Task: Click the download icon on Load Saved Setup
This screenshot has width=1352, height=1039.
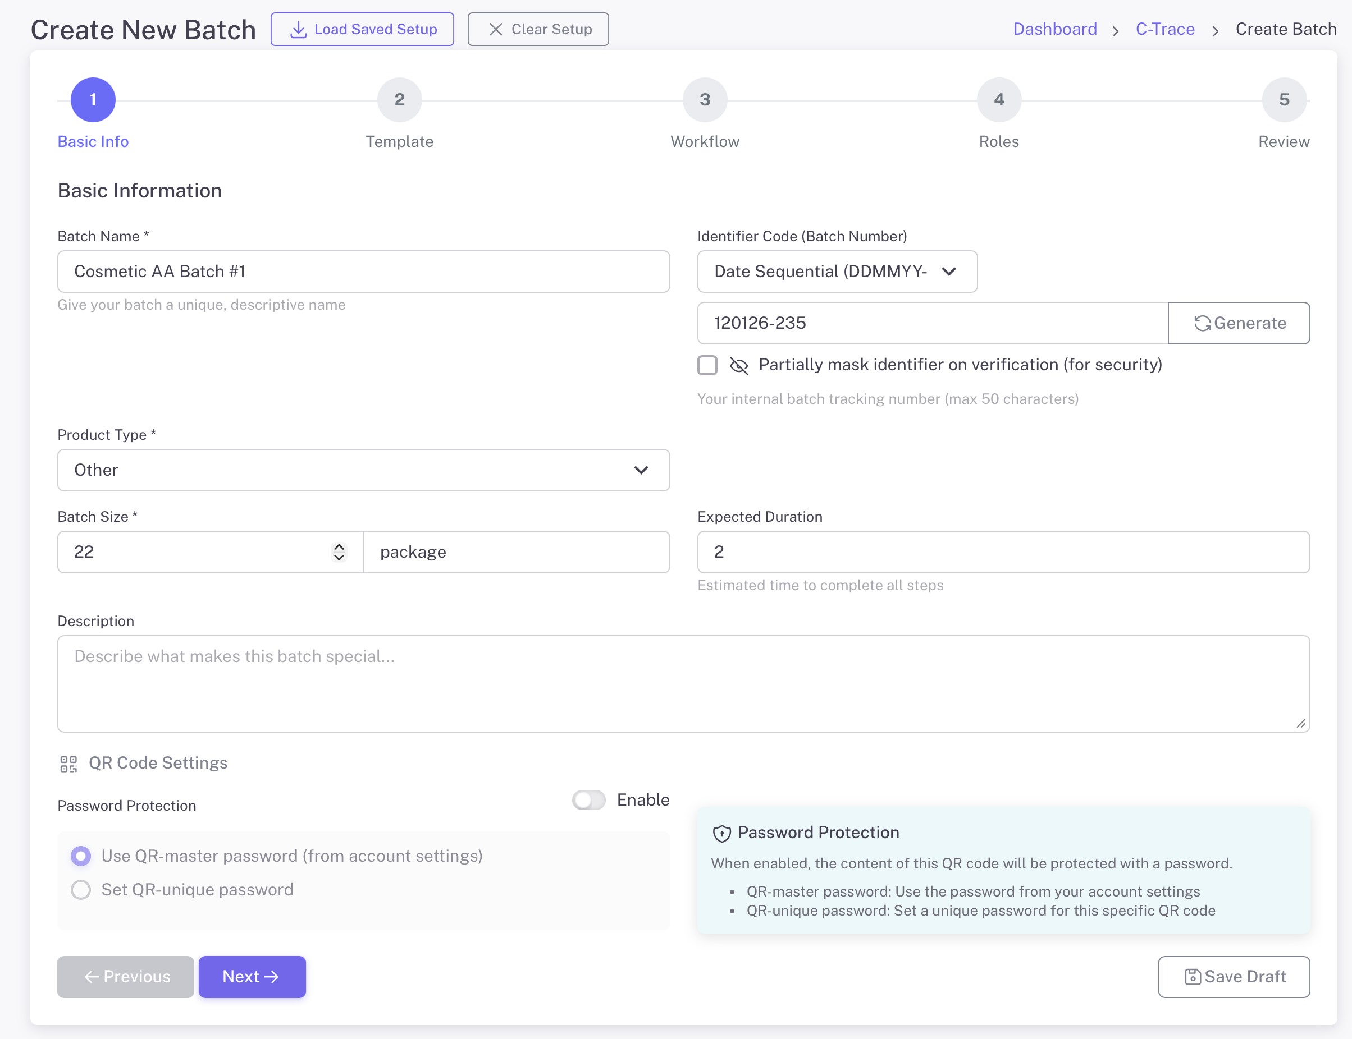Action: coord(298,29)
